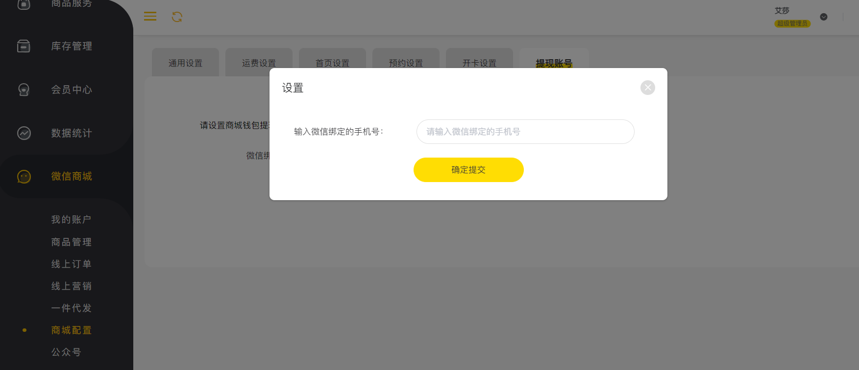Switch to the 运费设置 tab
859x370 pixels.
coord(259,63)
